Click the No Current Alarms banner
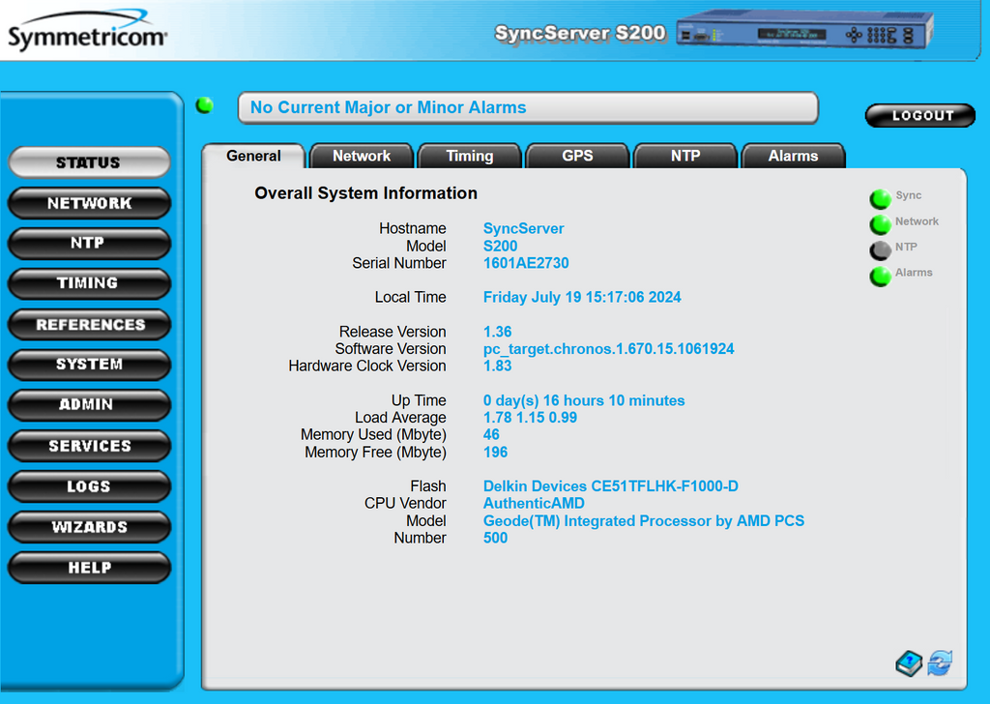Viewport: 990px width, 704px height. tap(528, 108)
